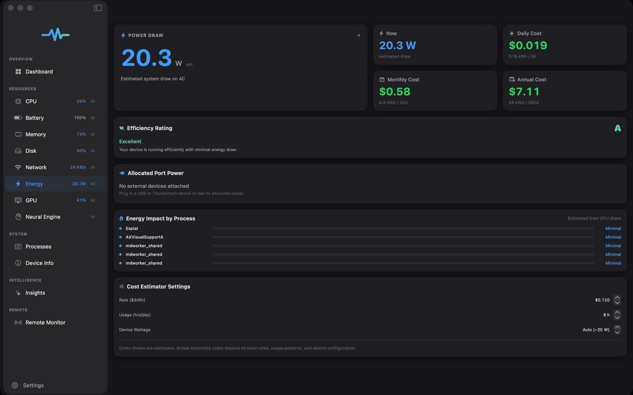Click the Energy Impact flame icon
This screenshot has width=633, height=395.
(x=121, y=218)
